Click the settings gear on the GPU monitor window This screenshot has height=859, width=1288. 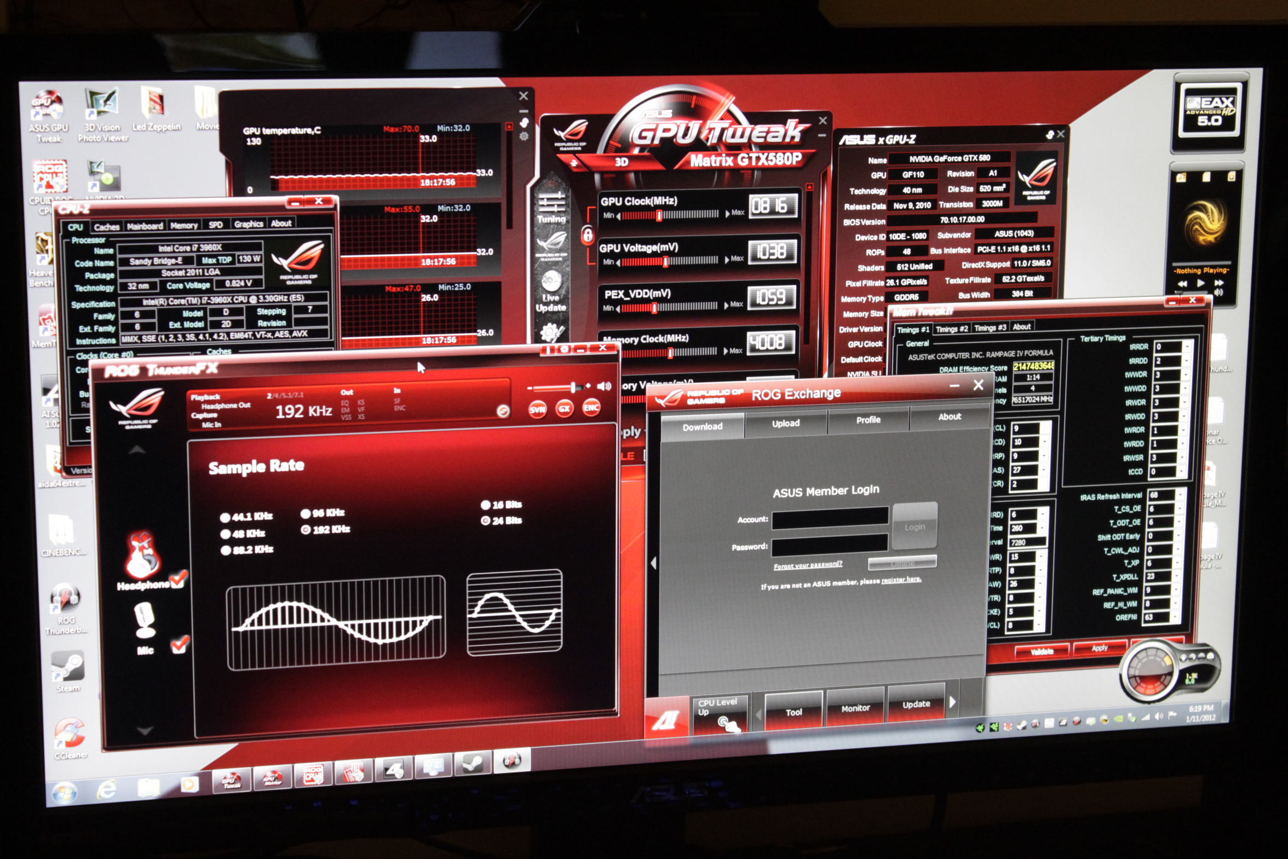click(x=524, y=136)
